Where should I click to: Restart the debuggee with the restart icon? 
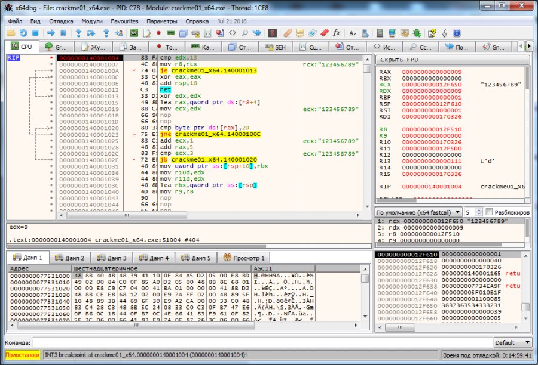[23, 33]
